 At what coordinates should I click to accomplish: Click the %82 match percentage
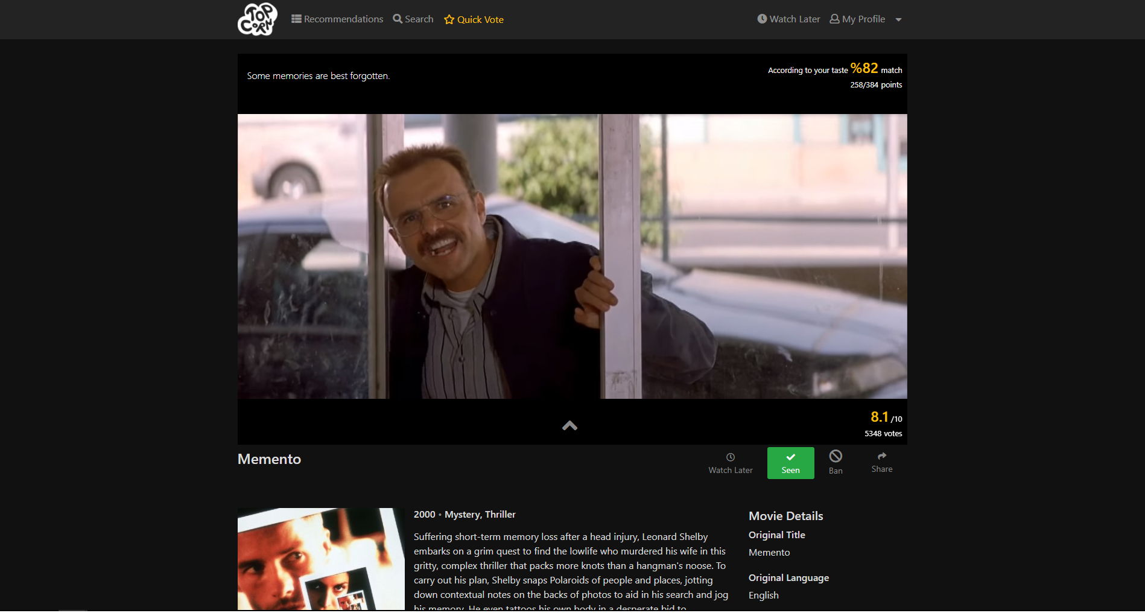coord(864,68)
